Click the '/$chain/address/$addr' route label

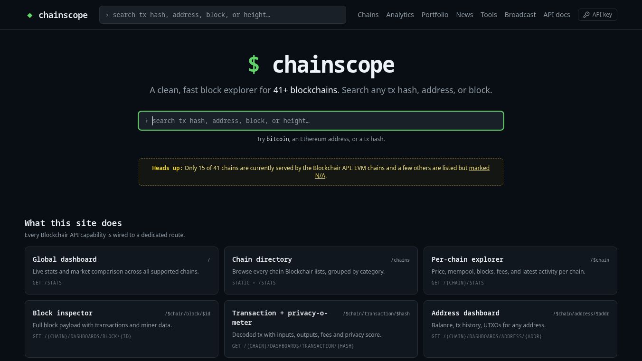581,313
